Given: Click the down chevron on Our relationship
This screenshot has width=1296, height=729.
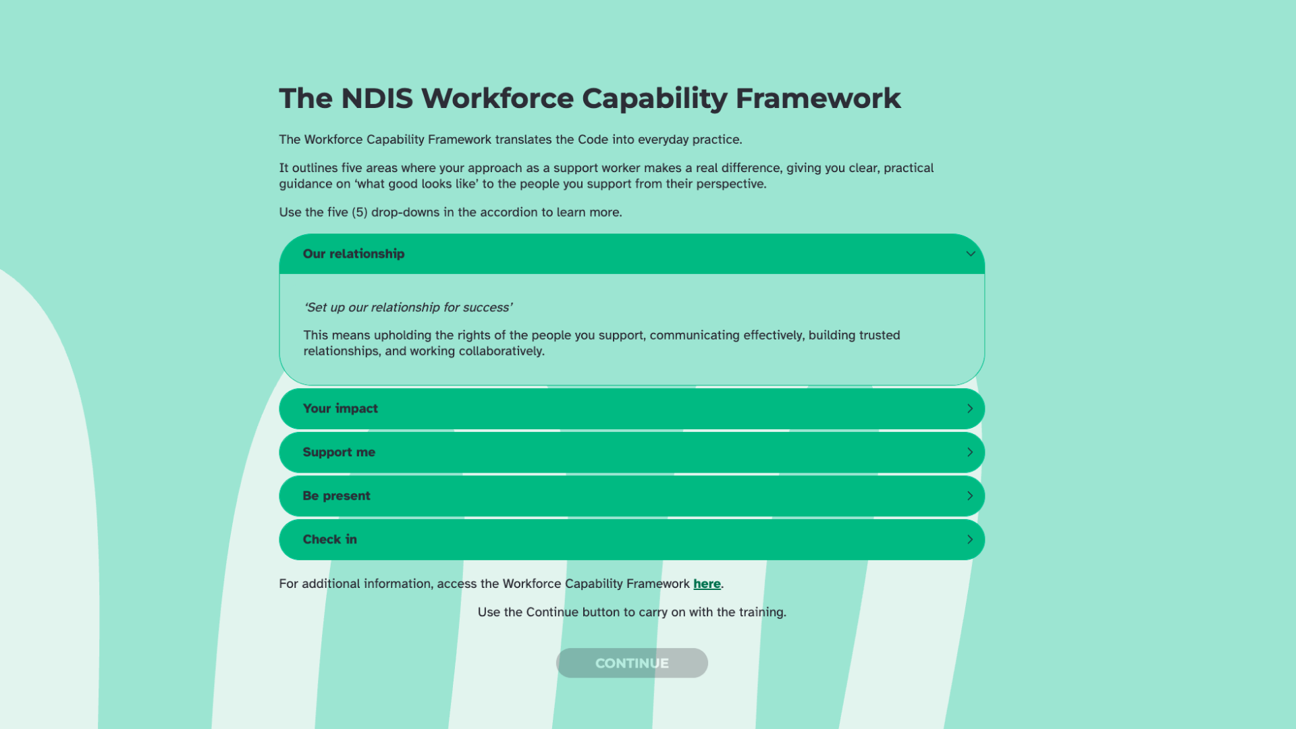Looking at the screenshot, I should 971,254.
